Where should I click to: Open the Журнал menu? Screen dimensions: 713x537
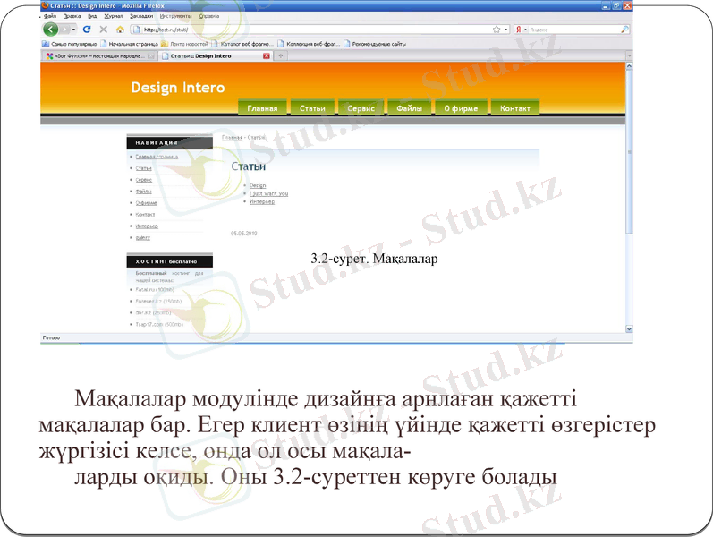pos(114,16)
